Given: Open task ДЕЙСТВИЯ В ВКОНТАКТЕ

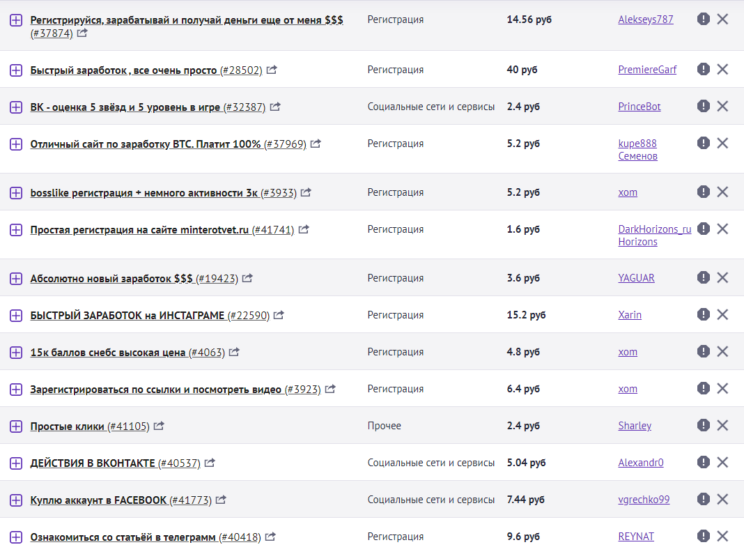Looking at the screenshot, I should point(116,463).
